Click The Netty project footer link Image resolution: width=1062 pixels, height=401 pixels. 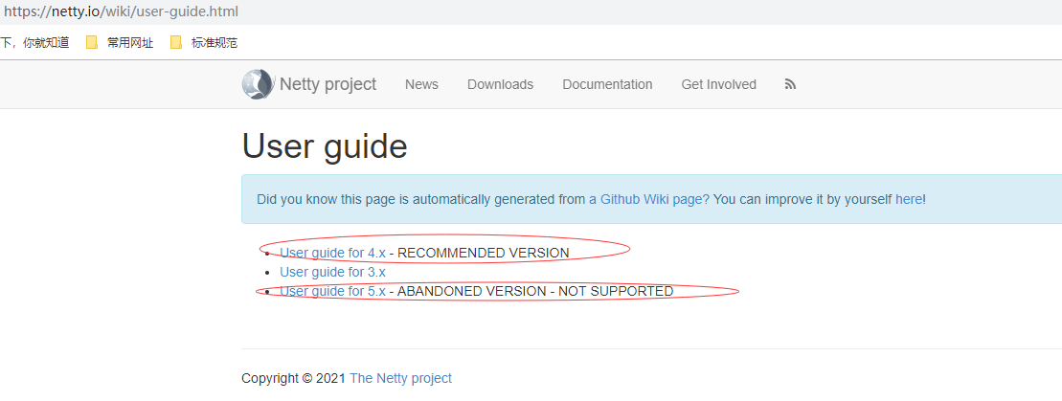point(400,378)
